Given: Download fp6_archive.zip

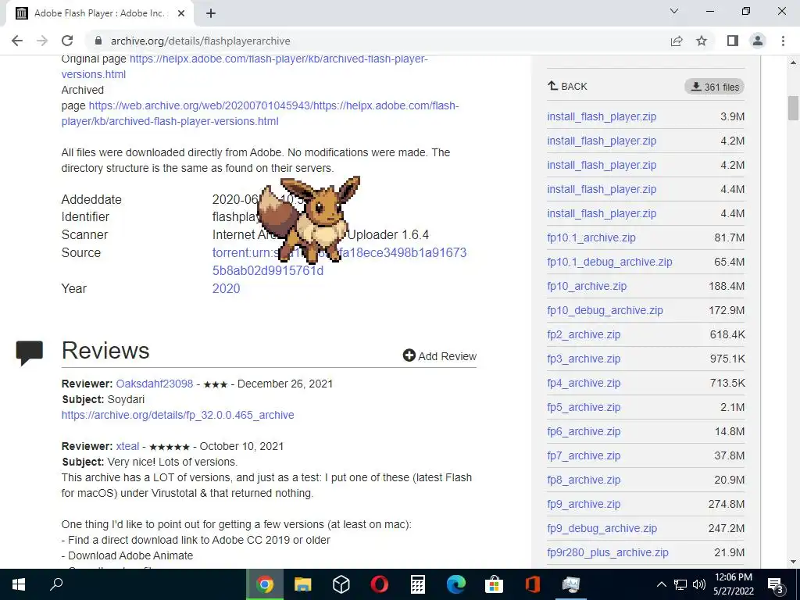Looking at the screenshot, I should [x=584, y=431].
